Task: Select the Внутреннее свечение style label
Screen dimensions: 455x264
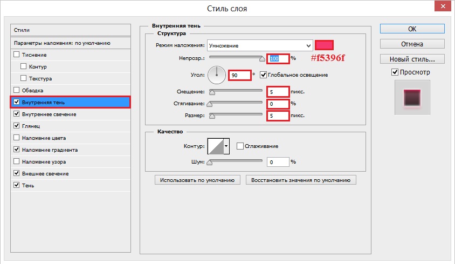Action: tap(49, 114)
